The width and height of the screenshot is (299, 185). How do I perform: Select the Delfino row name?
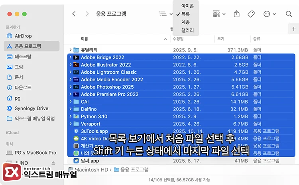(x=89, y=109)
